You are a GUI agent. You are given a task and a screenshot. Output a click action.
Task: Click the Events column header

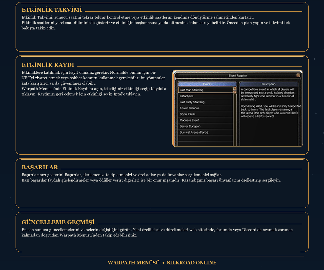tap(207, 84)
